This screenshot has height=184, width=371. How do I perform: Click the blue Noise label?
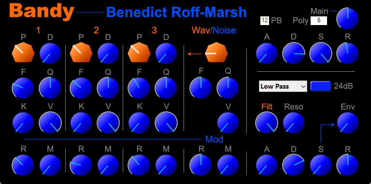224,30
